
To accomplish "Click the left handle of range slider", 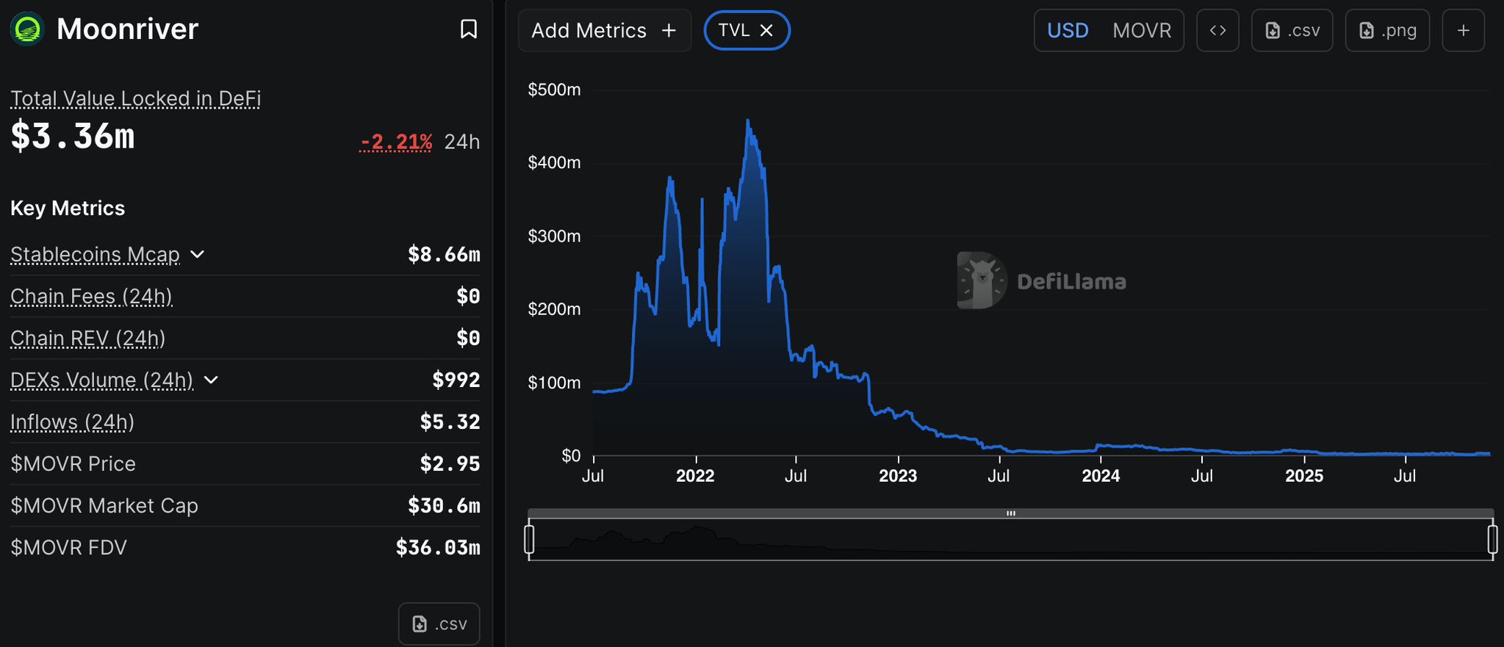I will point(529,539).
